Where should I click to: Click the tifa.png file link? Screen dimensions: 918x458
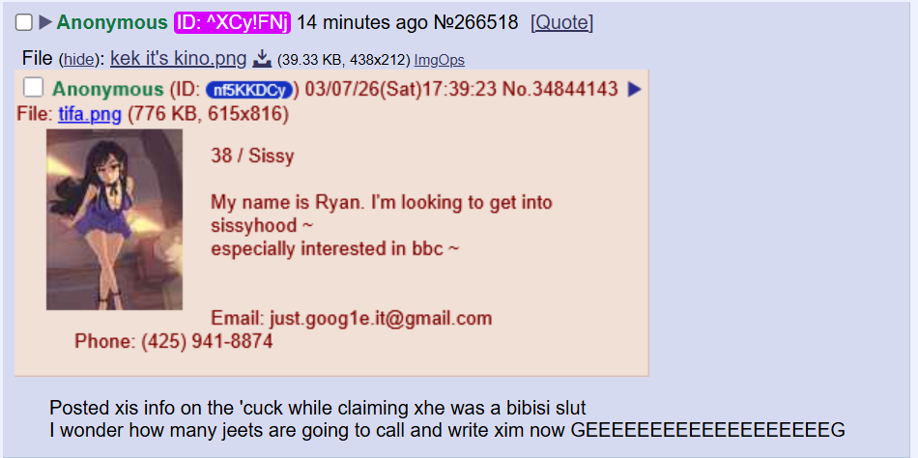pos(90,114)
